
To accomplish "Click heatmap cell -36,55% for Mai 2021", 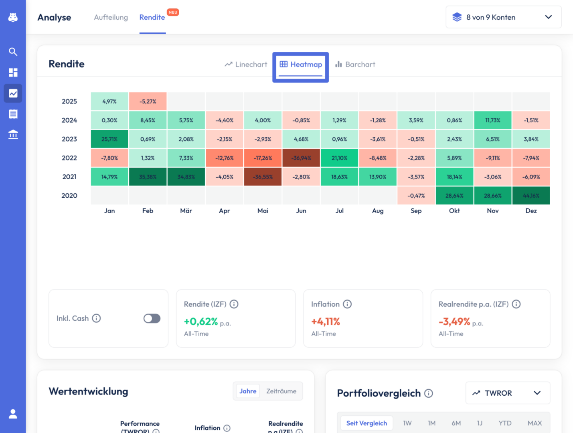I will pos(263,177).
